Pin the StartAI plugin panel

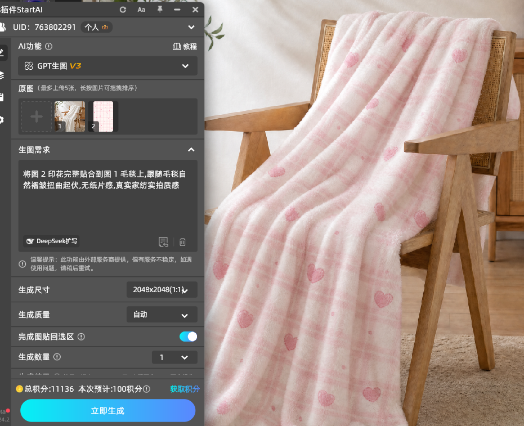(x=160, y=10)
